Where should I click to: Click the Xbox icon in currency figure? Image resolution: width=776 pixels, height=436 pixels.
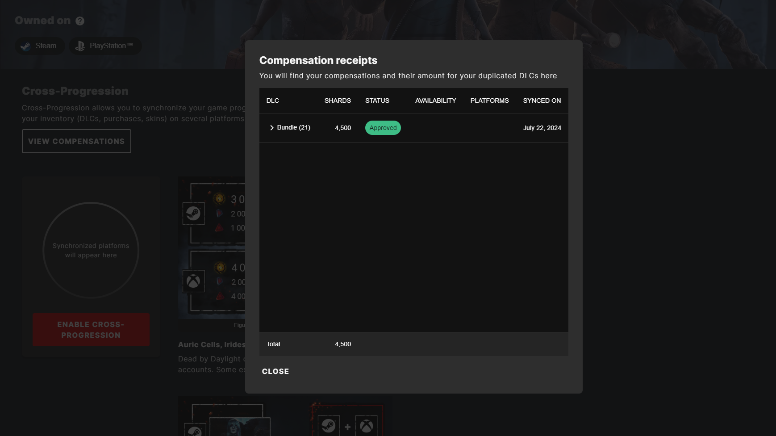tap(193, 281)
